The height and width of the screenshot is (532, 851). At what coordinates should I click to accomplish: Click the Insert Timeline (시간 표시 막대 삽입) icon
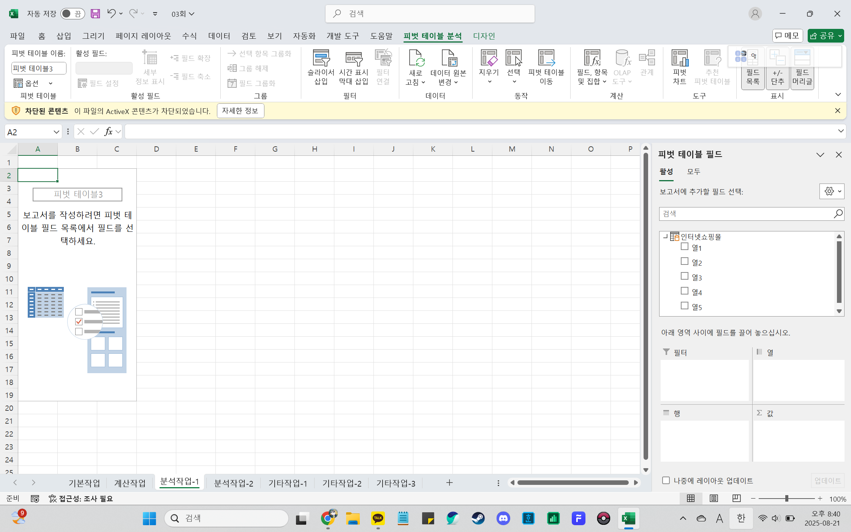click(x=353, y=59)
